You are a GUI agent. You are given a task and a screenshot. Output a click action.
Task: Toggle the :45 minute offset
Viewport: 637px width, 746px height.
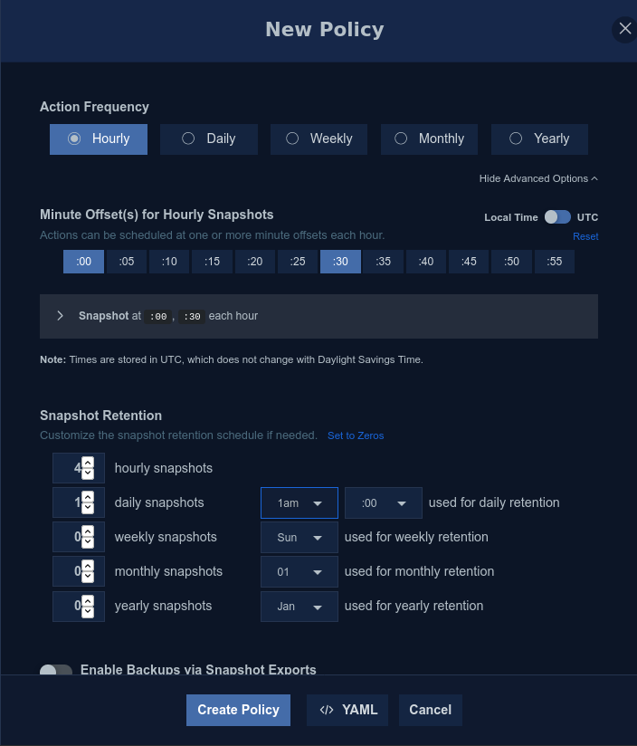(x=469, y=262)
